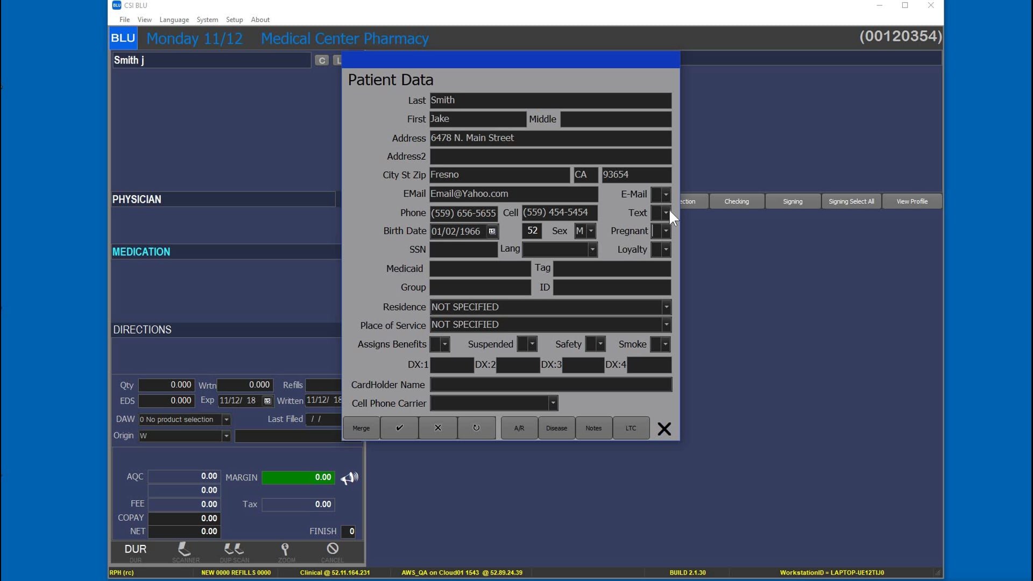Click the Middle name field
The width and height of the screenshot is (1033, 581).
(616, 119)
